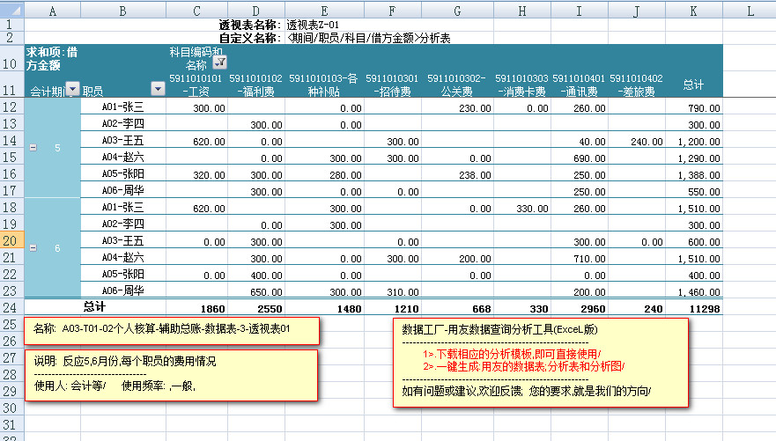776x441 pixels.
Task: Click the 5911010101-工资 column heading
Action: 196,85
